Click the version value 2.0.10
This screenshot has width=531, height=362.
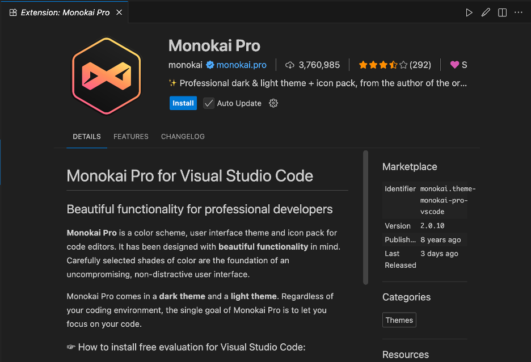click(432, 226)
